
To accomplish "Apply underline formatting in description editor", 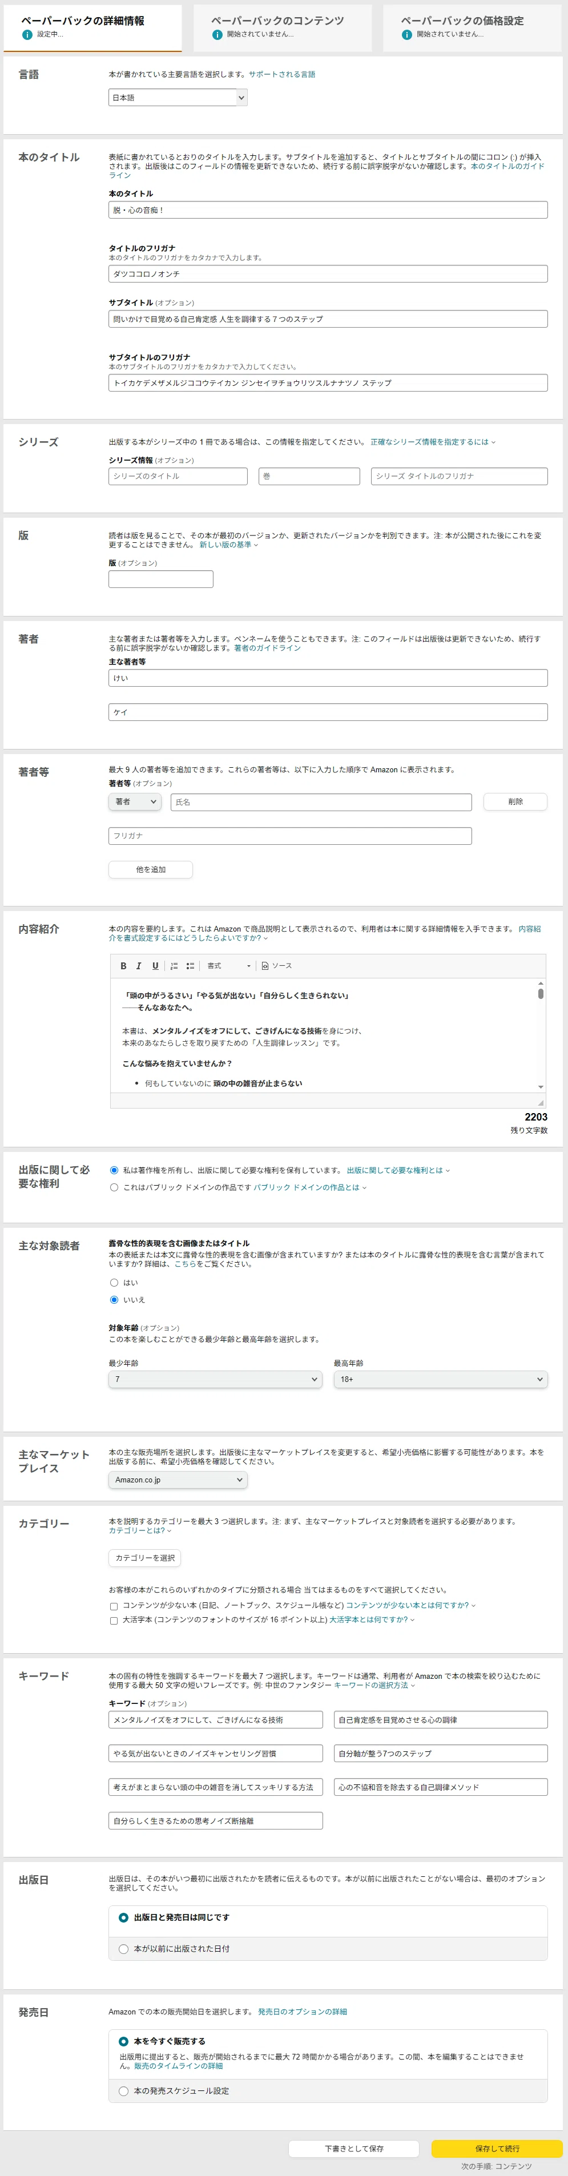I will tap(155, 965).
